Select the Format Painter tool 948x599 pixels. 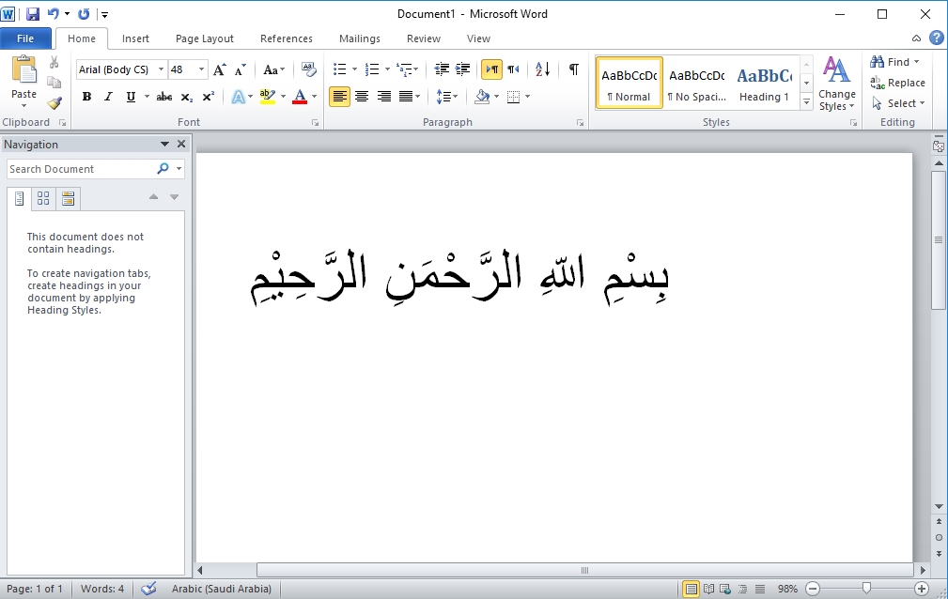pyautogui.click(x=55, y=100)
